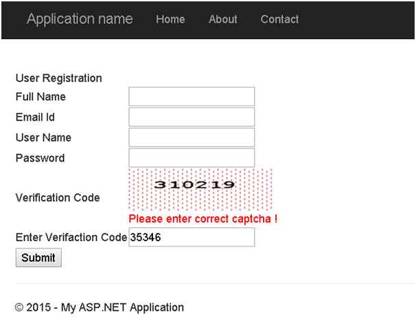Click the Email Id label

[35, 117]
